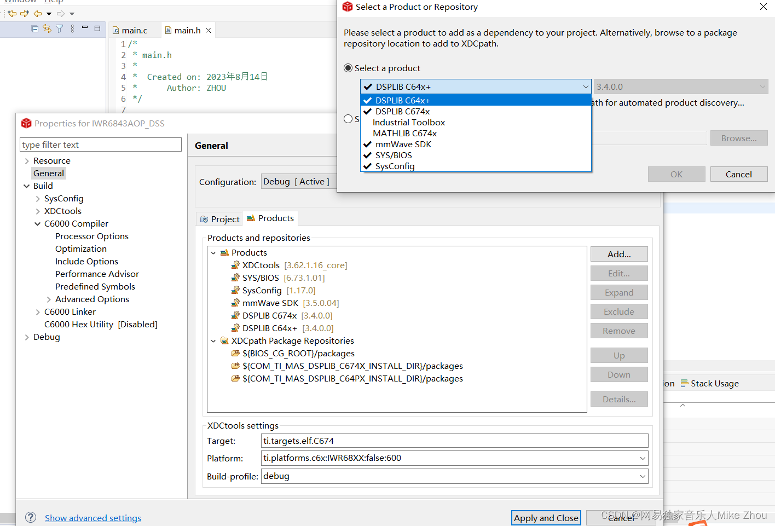
Task: Click the type filter text field
Action: (x=101, y=144)
